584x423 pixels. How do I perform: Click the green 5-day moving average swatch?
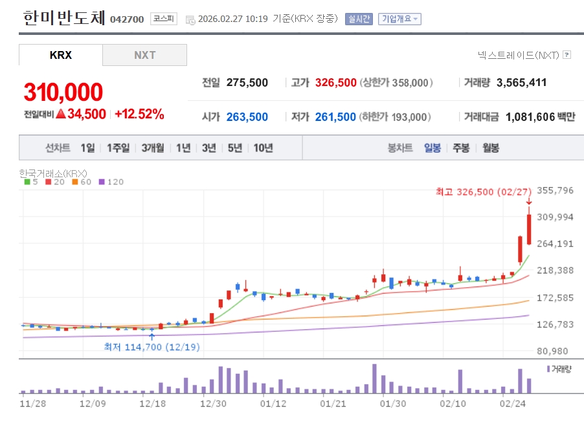(x=27, y=182)
